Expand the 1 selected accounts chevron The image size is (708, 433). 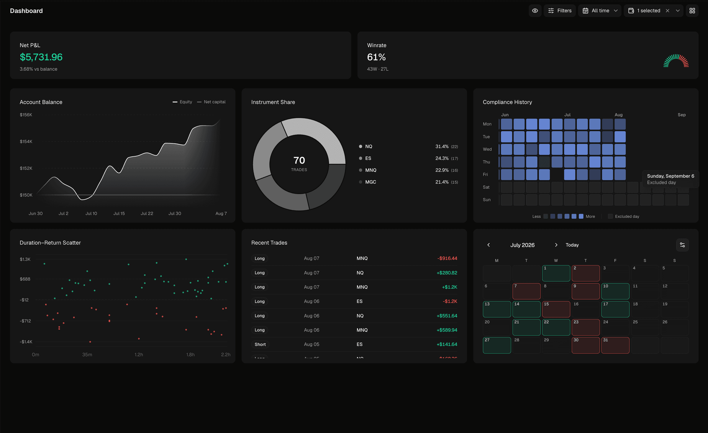click(x=678, y=11)
